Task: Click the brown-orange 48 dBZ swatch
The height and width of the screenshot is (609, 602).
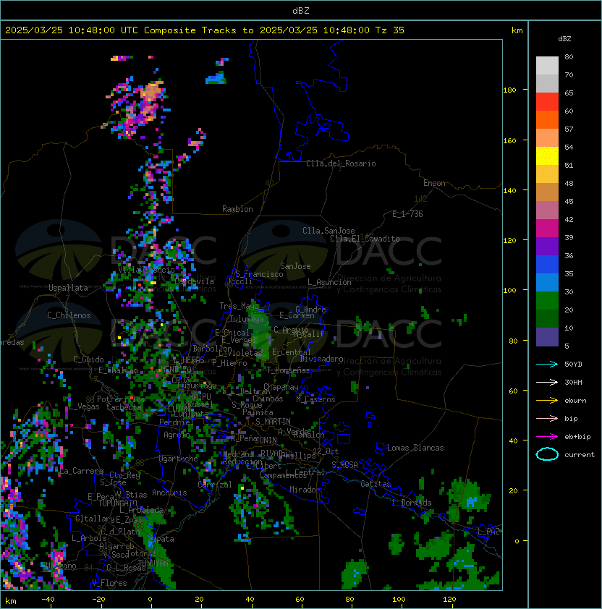Action: (547, 192)
